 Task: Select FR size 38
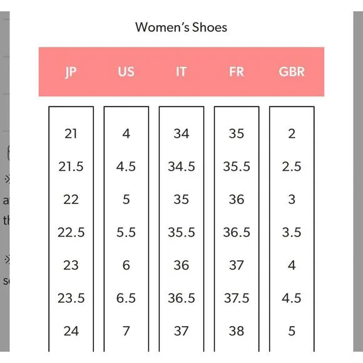click(x=237, y=331)
